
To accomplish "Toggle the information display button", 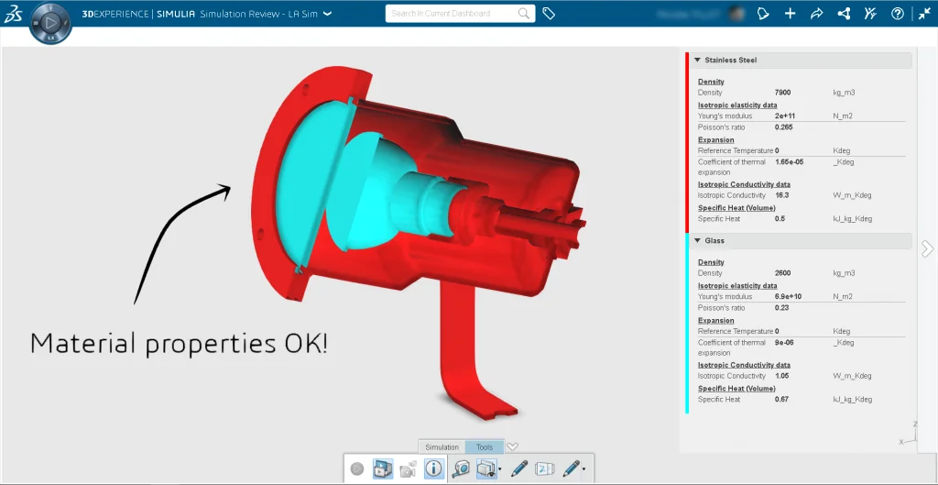I will (434, 468).
